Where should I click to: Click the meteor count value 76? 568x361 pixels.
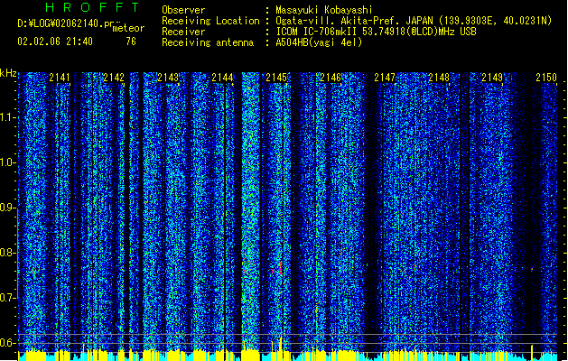coord(131,42)
